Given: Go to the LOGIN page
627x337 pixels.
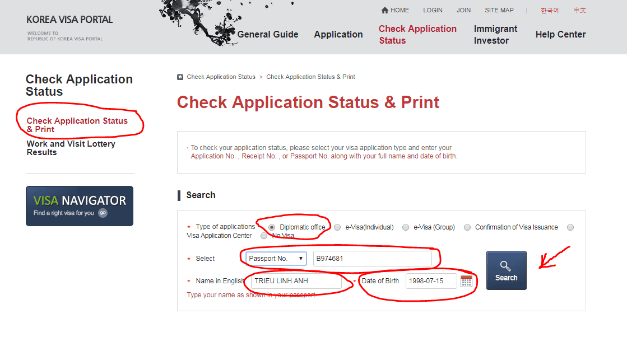Looking at the screenshot, I should click(433, 10).
